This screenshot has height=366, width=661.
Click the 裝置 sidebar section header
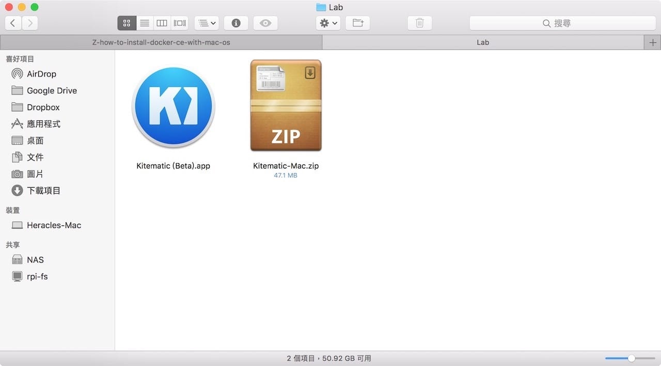click(12, 210)
